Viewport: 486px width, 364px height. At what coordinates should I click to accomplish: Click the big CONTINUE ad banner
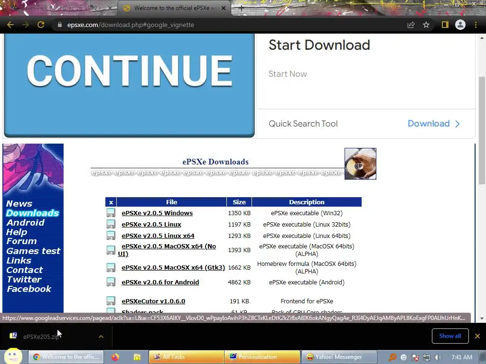click(x=129, y=85)
